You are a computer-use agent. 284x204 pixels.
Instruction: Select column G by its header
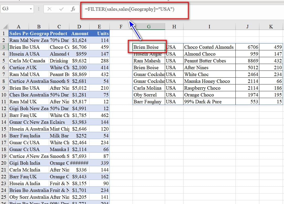point(149,26)
